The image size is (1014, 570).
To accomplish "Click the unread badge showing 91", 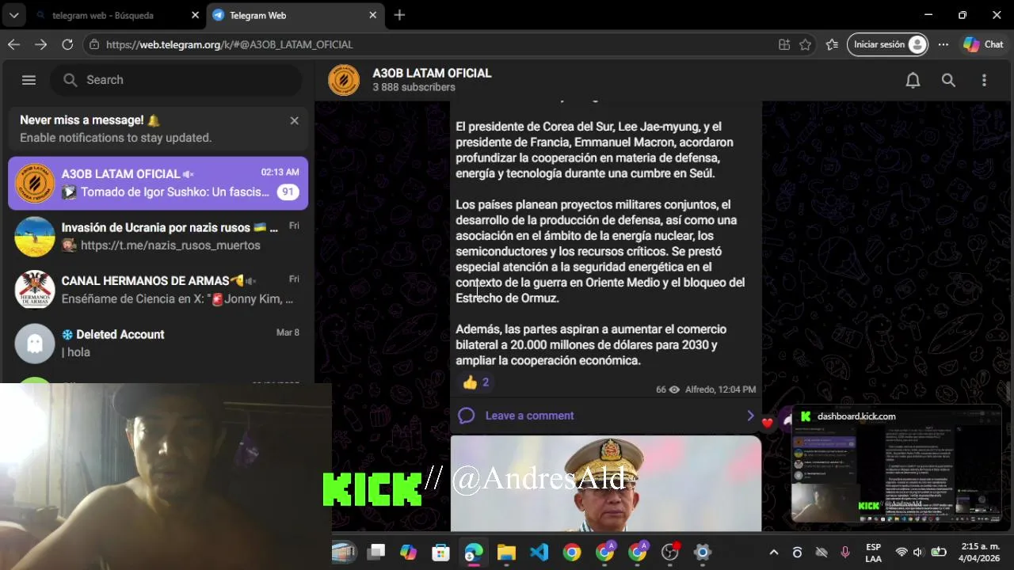I will coord(288,192).
